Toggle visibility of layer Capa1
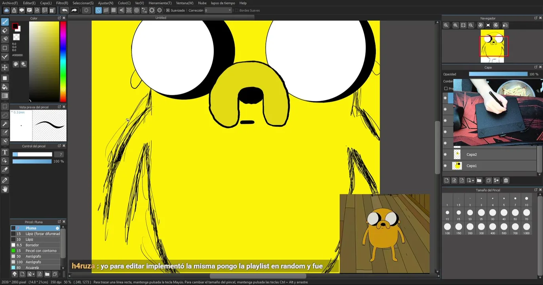This screenshot has height=285, width=543. point(445,166)
